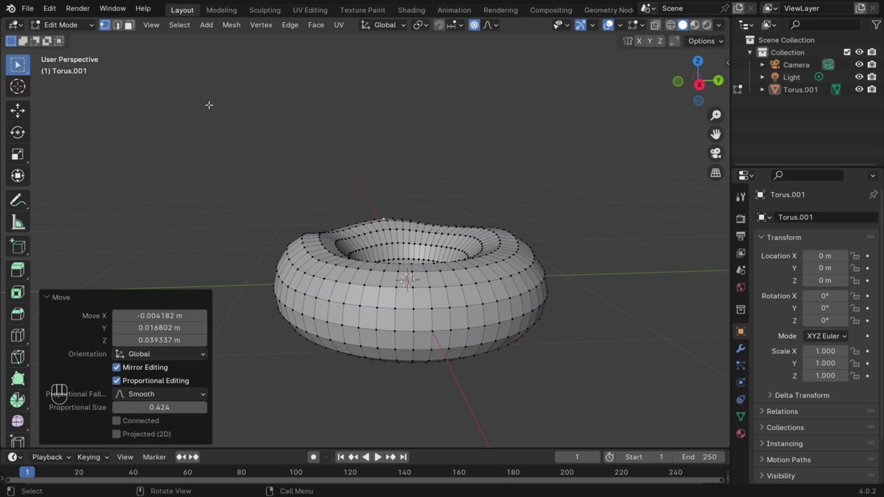Open the Global transform orientation dropdown in header
Image resolution: width=884 pixels, height=497 pixels.
pyautogui.click(x=385, y=25)
